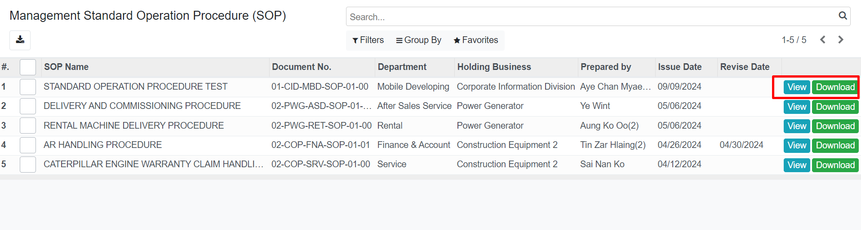Check the DELIVERY AND COMMISSIONING PROCEDURE row checkbox
The width and height of the screenshot is (861, 230).
28,106
